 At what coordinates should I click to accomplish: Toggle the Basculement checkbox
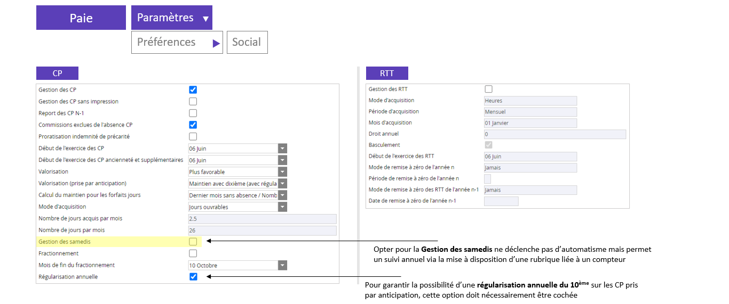pyautogui.click(x=488, y=145)
